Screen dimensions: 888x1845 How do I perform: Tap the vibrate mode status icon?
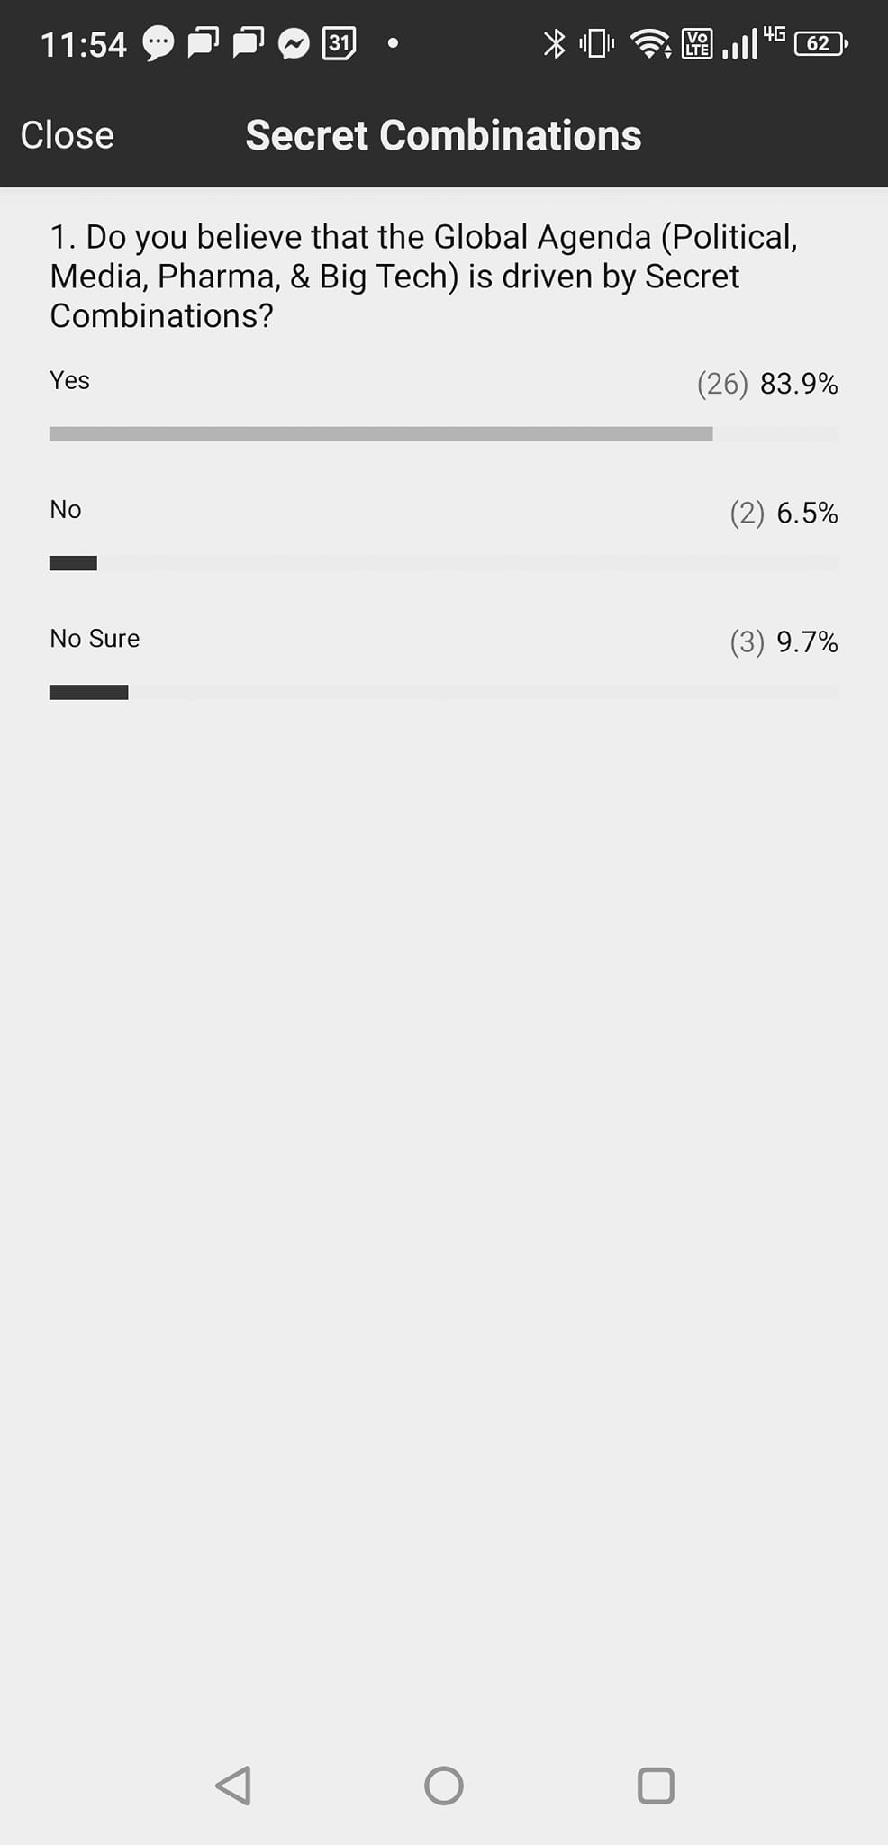click(x=596, y=43)
